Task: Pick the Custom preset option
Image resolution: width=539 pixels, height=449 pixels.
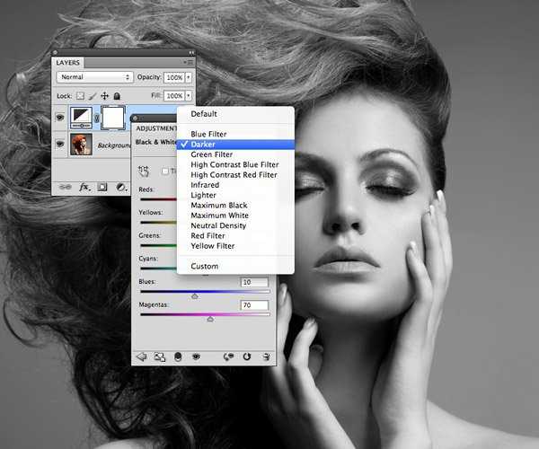Action: coord(204,266)
